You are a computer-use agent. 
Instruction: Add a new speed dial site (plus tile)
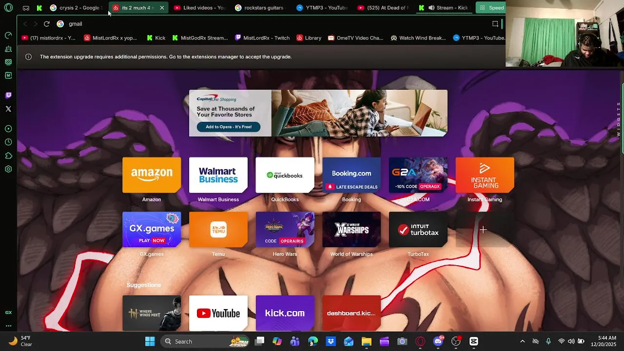[x=483, y=230]
